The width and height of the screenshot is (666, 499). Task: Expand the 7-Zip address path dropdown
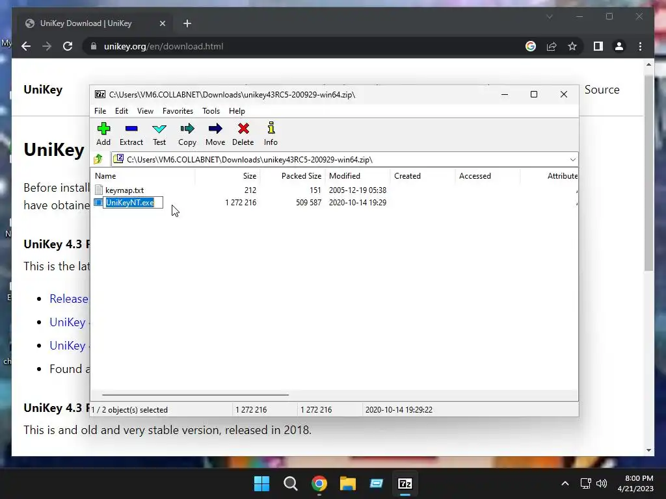pyautogui.click(x=572, y=160)
